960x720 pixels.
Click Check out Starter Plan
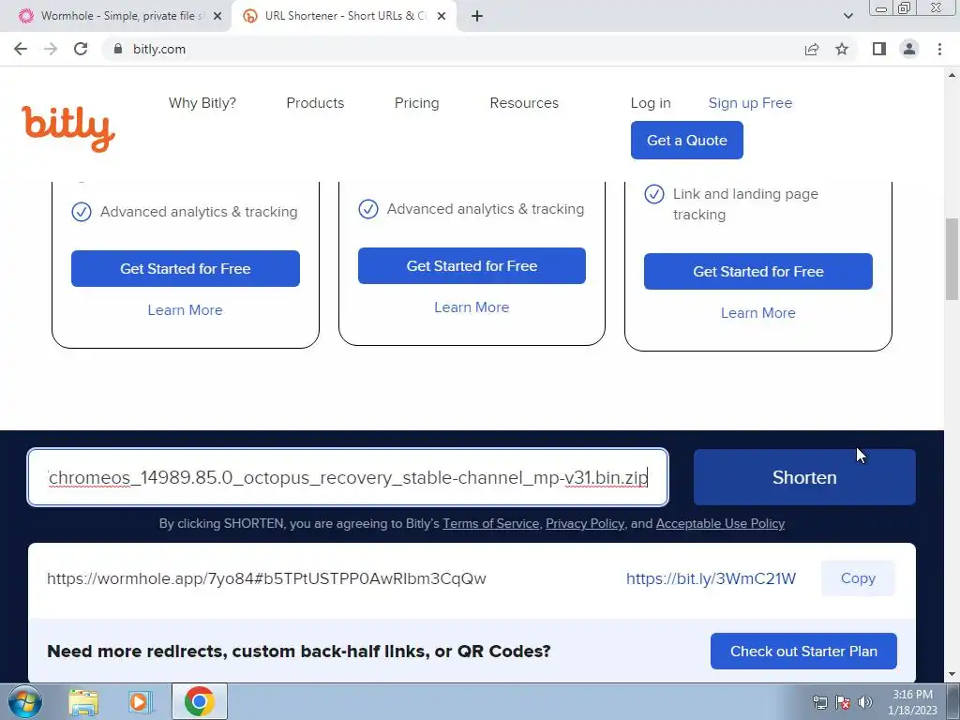[x=803, y=652]
